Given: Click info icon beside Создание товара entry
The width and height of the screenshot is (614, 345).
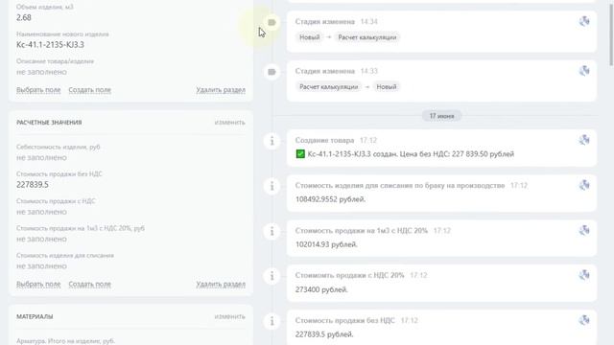Looking at the screenshot, I should tap(272, 141).
